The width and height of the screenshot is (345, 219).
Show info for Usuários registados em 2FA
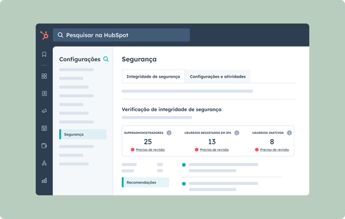tap(237, 133)
